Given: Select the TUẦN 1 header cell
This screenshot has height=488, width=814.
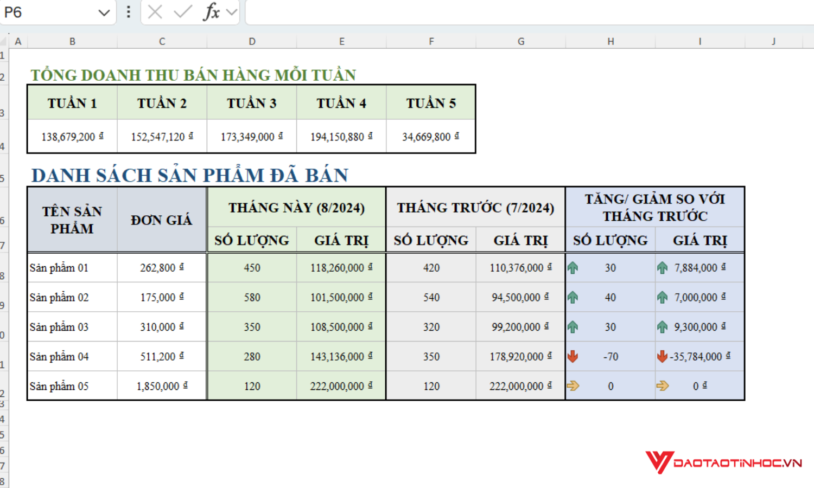Looking at the screenshot, I should pyautogui.click(x=72, y=103).
